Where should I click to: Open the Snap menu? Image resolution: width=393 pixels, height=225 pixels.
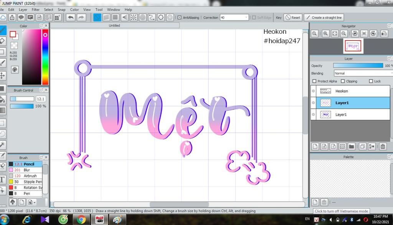tap(61, 10)
